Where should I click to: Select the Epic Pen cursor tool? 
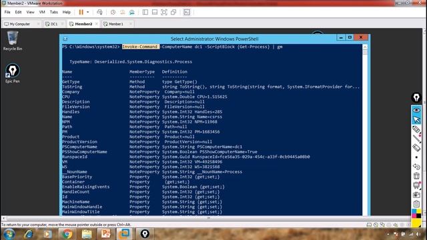[x=416, y=120]
